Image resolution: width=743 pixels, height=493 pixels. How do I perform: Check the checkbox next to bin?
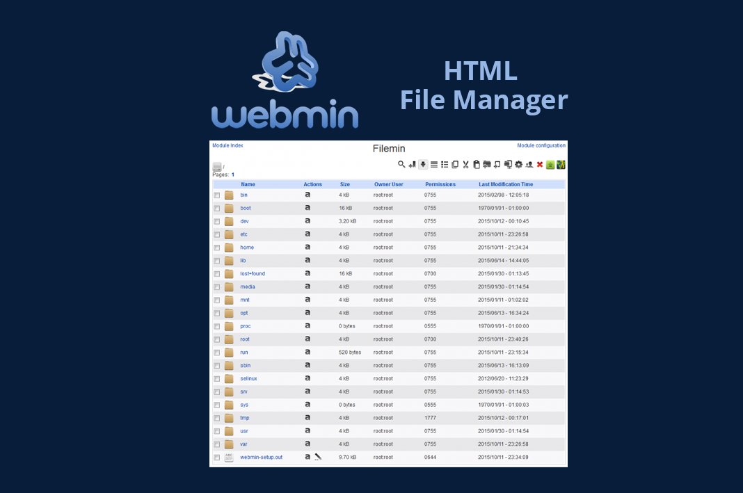point(216,195)
